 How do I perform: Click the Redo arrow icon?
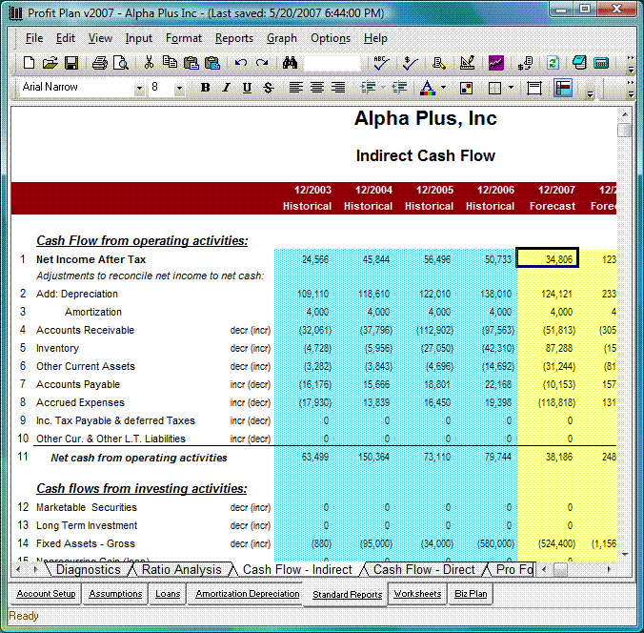[x=262, y=63]
